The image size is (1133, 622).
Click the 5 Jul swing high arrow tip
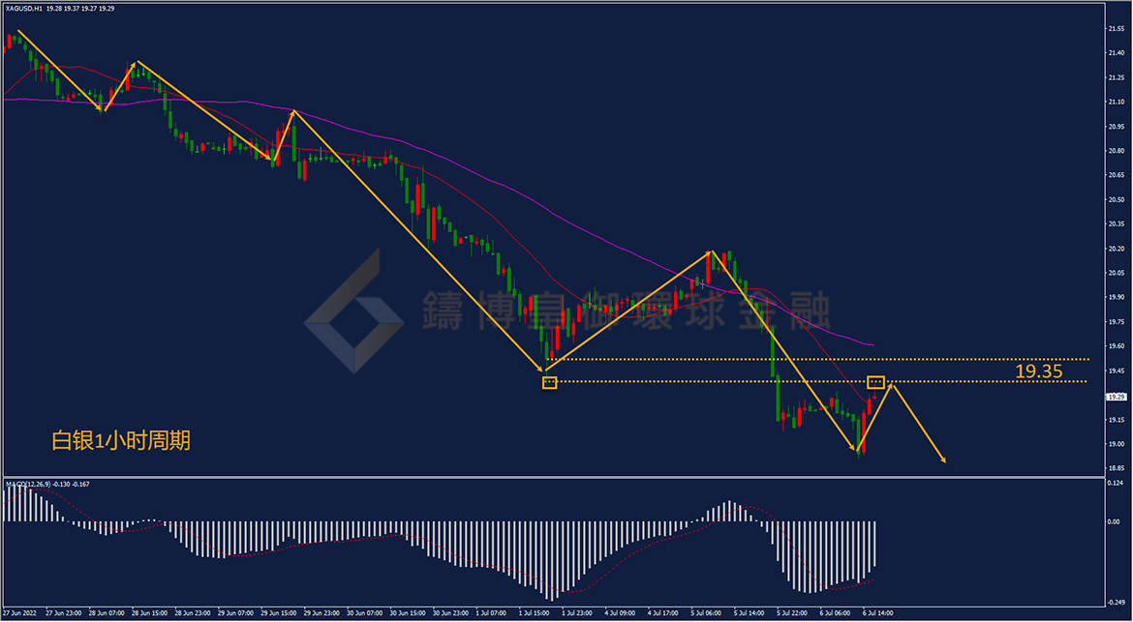click(x=711, y=252)
